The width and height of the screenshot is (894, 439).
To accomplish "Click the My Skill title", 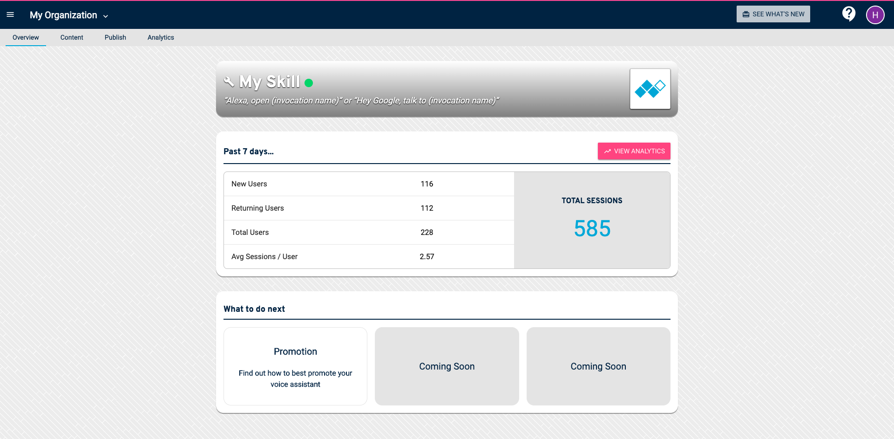I will click(x=270, y=82).
